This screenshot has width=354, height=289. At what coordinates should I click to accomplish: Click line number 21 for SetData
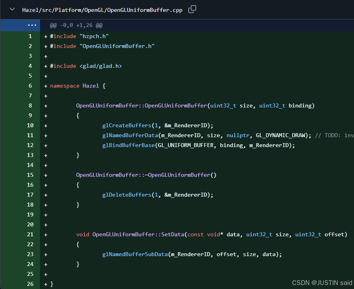30,235
